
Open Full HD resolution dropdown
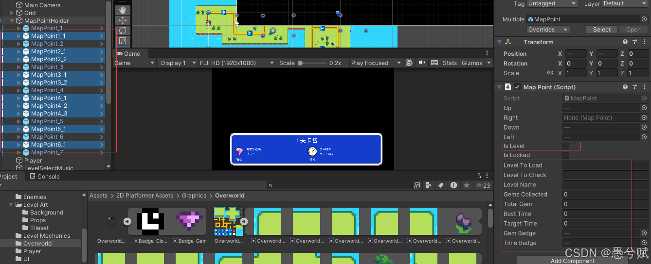[237, 63]
